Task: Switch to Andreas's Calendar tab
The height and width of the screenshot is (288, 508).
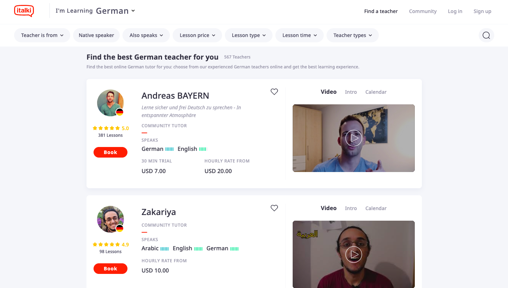Action: pos(376,92)
